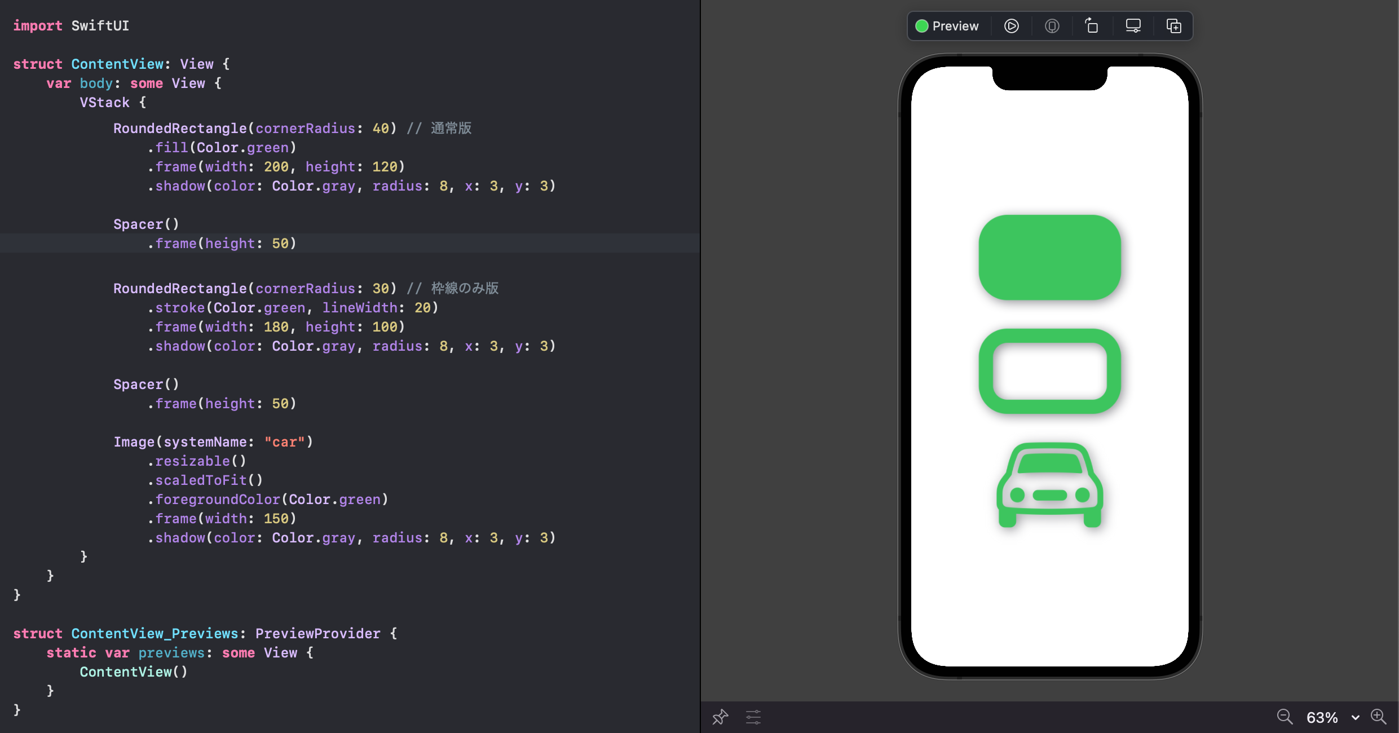Screen dimensions: 1399x733
Task: Open canvas editor options via the sliders icon
Action: 753,717
